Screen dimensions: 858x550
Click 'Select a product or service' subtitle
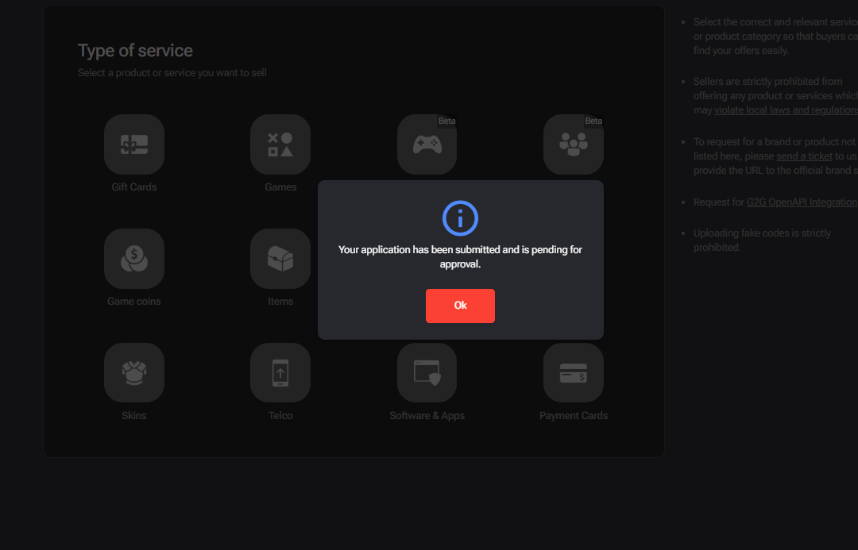[x=172, y=73]
